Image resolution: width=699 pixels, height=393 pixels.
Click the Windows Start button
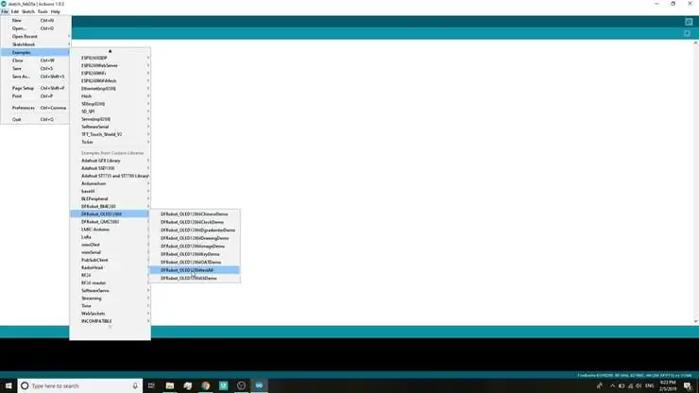click(9, 385)
